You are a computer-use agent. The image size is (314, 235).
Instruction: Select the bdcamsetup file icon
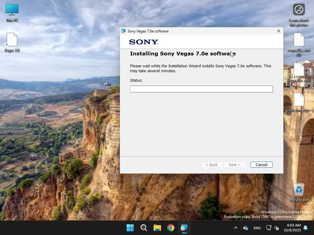click(x=299, y=102)
